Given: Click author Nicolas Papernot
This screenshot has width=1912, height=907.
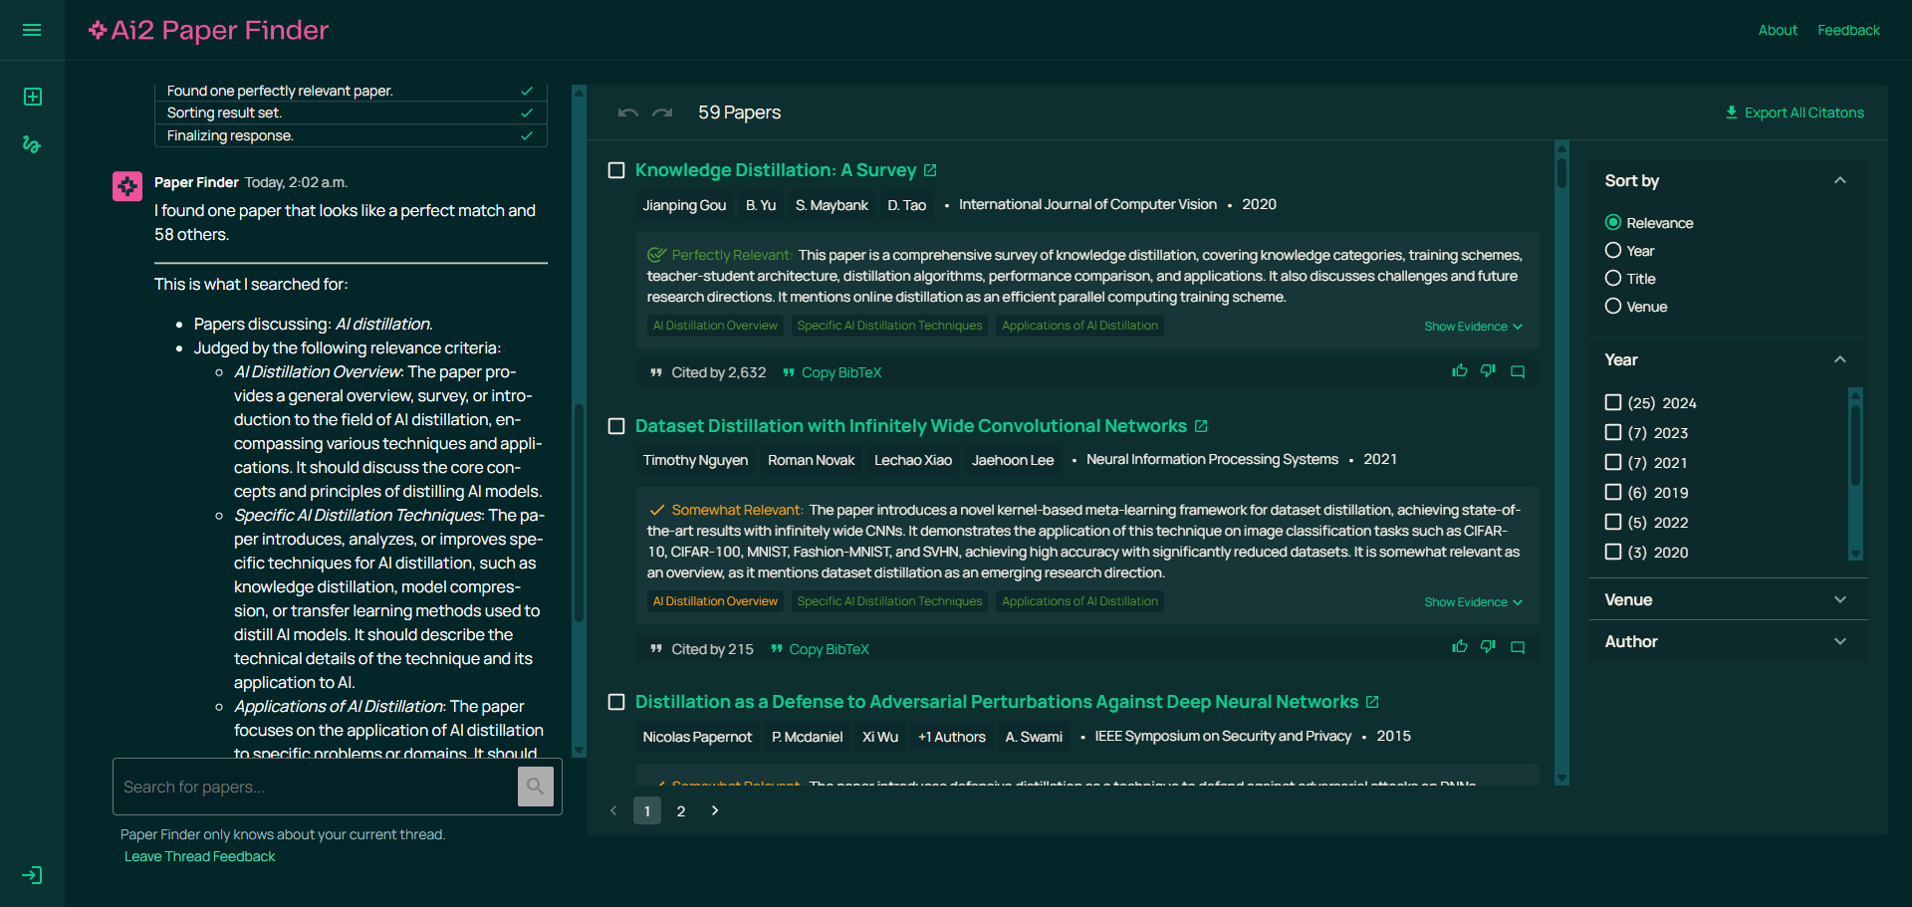Looking at the screenshot, I should [x=697, y=737].
